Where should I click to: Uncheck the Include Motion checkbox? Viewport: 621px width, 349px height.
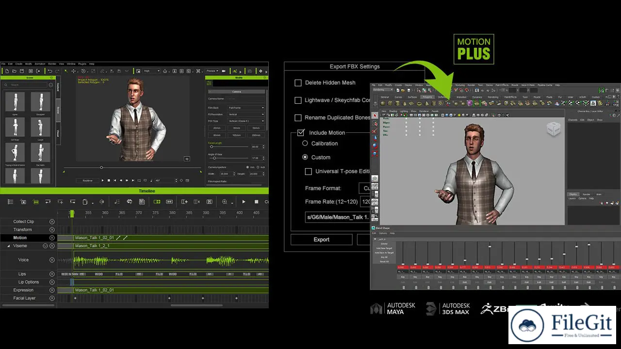(x=301, y=132)
